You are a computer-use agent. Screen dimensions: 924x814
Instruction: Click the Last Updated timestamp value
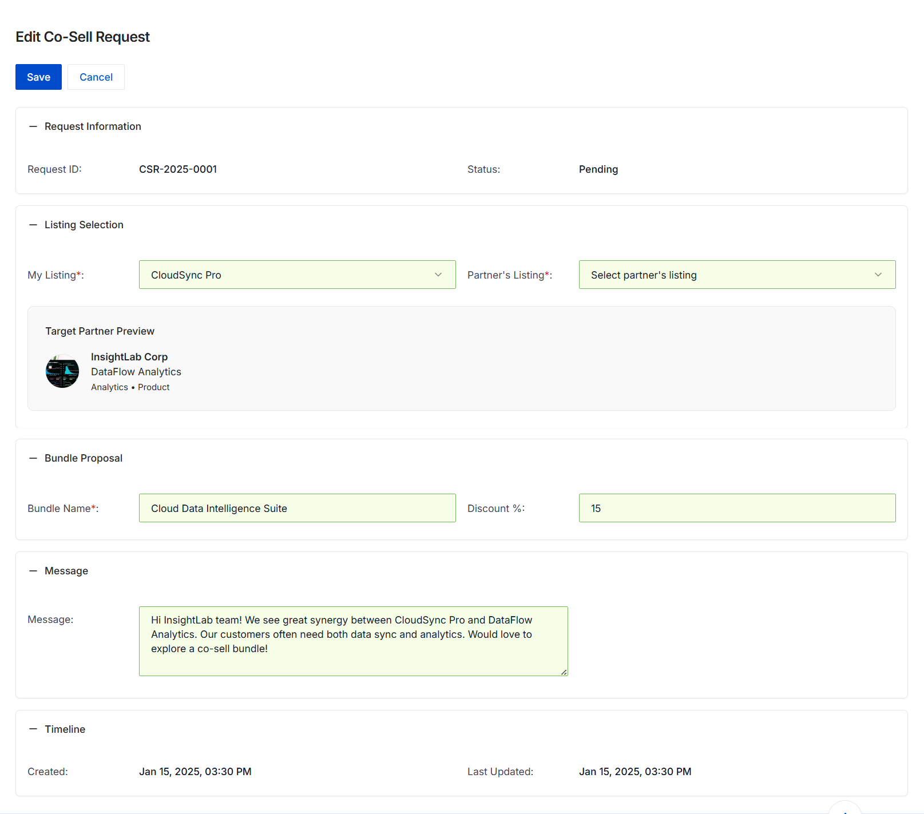(635, 772)
